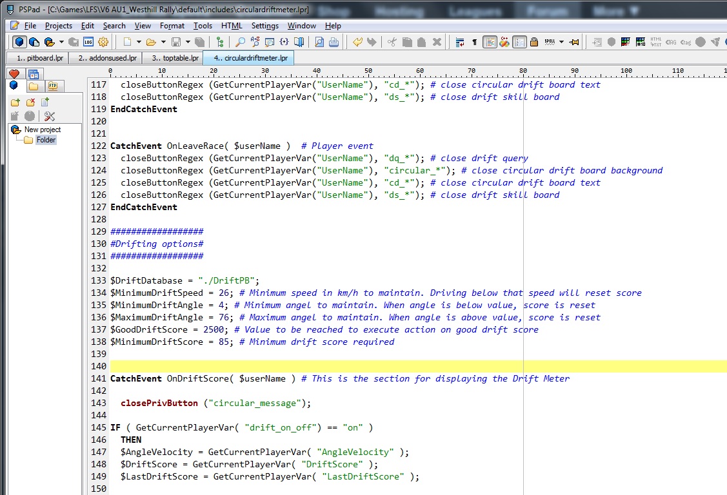This screenshot has width=727, height=495.
Task: Click the bookmarks book icon
Action: pos(299,42)
